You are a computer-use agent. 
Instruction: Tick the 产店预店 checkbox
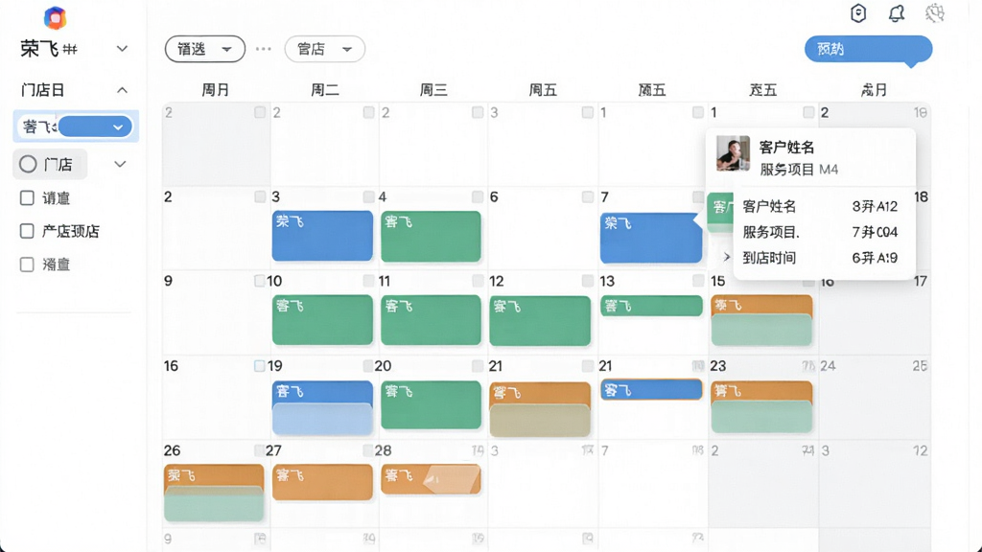[x=27, y=231]
